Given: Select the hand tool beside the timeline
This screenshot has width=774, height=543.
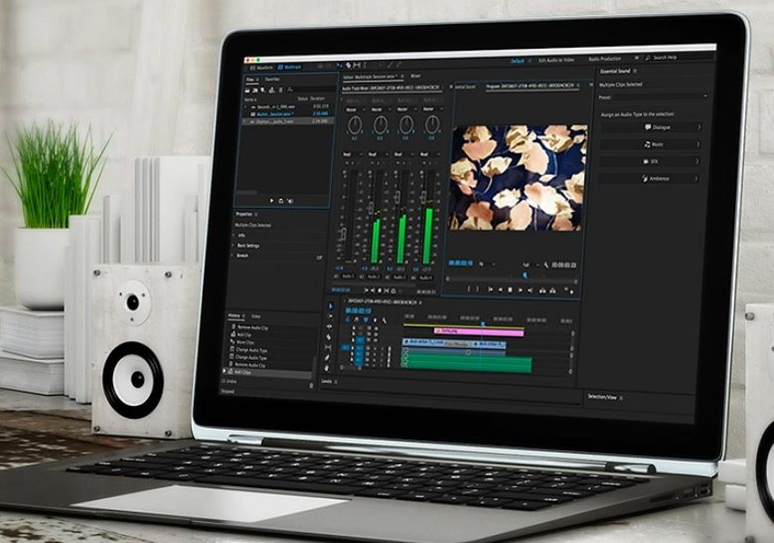Looking at the screenshot, I should [327, 368].
